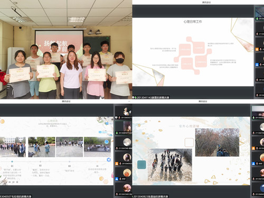Click the aerial crowd photo on shared slide

170,165
